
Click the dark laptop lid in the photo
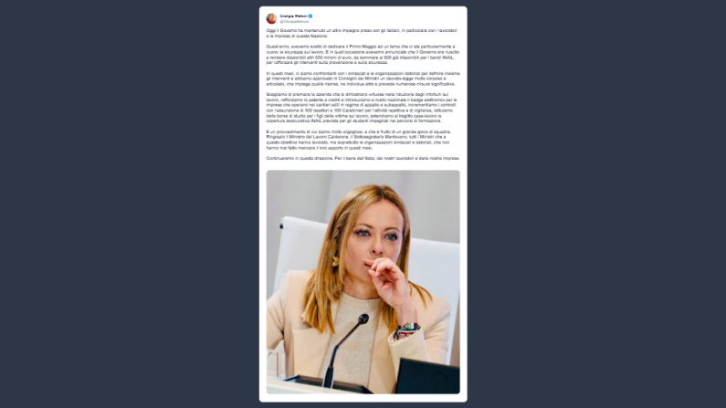(427, 376)
